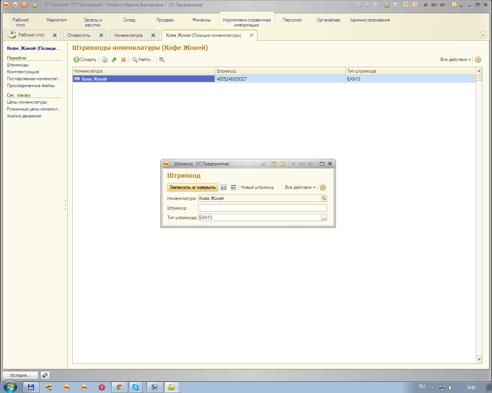The width and height of the screenshot is (492, 393).
Task: Click add to favorites icon in title bar
Action: point(396,5)
